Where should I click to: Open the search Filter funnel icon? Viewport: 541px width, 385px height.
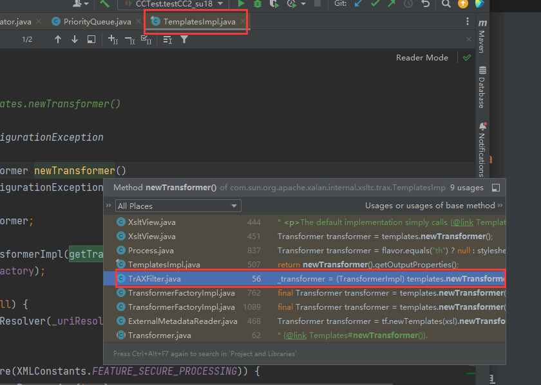point(184,40)
